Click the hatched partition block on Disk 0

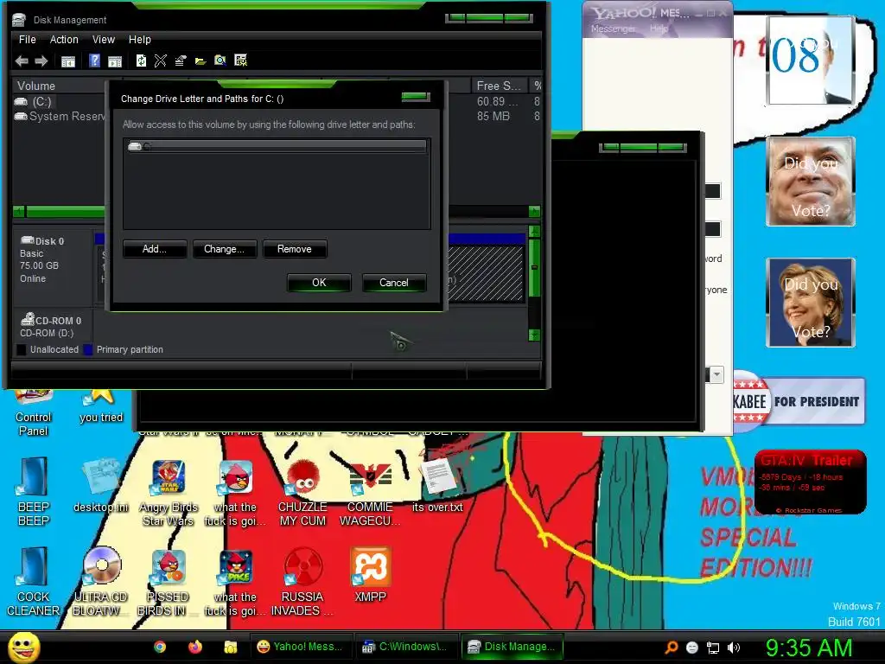pos(486,273)
